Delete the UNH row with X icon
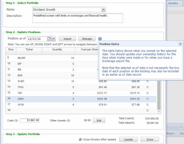 tap(147, 99)
